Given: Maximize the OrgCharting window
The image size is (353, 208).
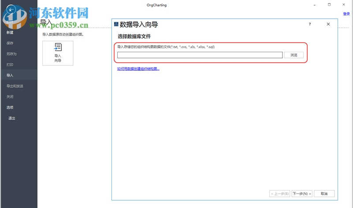Looking at the screenshot, I should coord(329,5).
